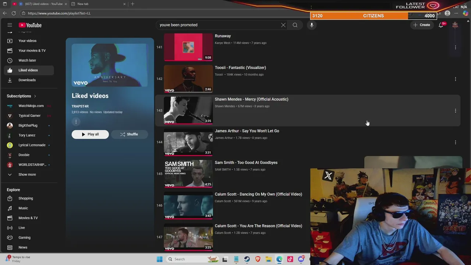Focus the YouTube search input field

click(219, 25)
